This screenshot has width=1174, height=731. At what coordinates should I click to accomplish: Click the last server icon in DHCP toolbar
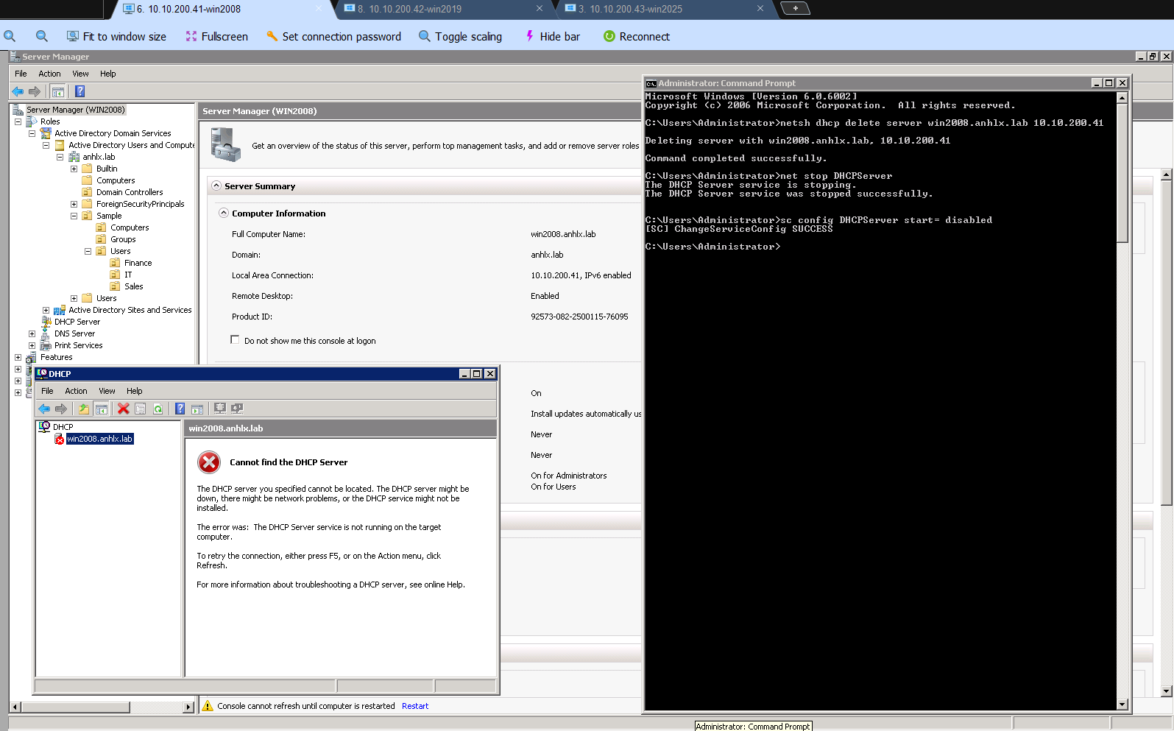[x=237, y=409]
